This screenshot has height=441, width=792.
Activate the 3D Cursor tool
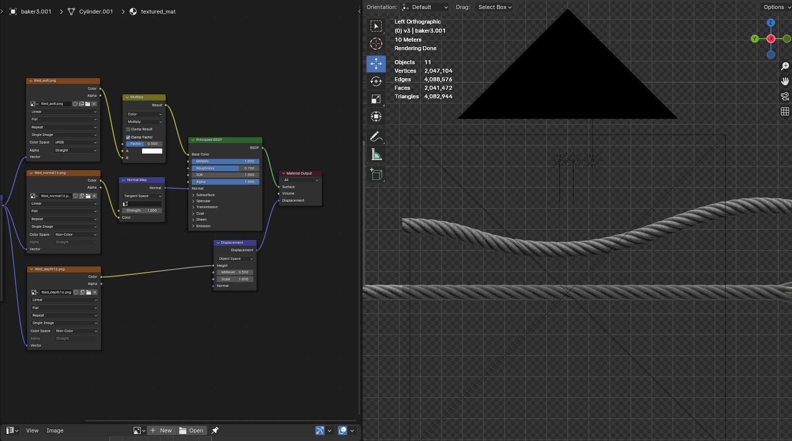coord(376,44)
